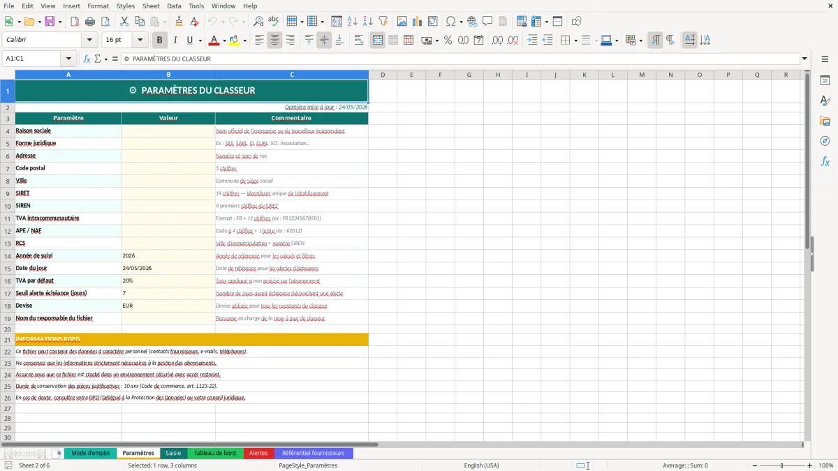
Task: Toggle Bold formatting
Action: [x=160, y=40]
